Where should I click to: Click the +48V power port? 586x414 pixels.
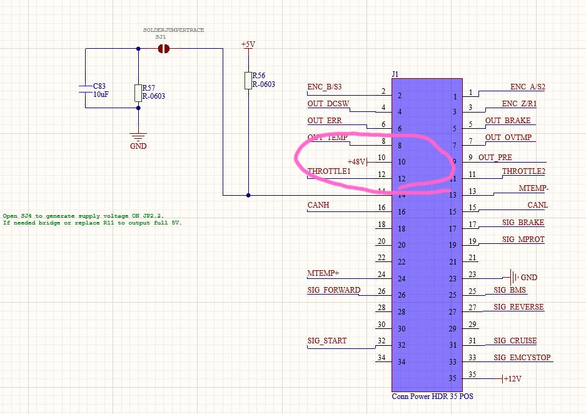358,162
